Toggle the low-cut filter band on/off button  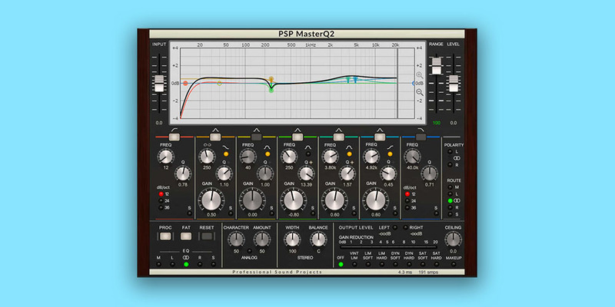tap(174, 136)
